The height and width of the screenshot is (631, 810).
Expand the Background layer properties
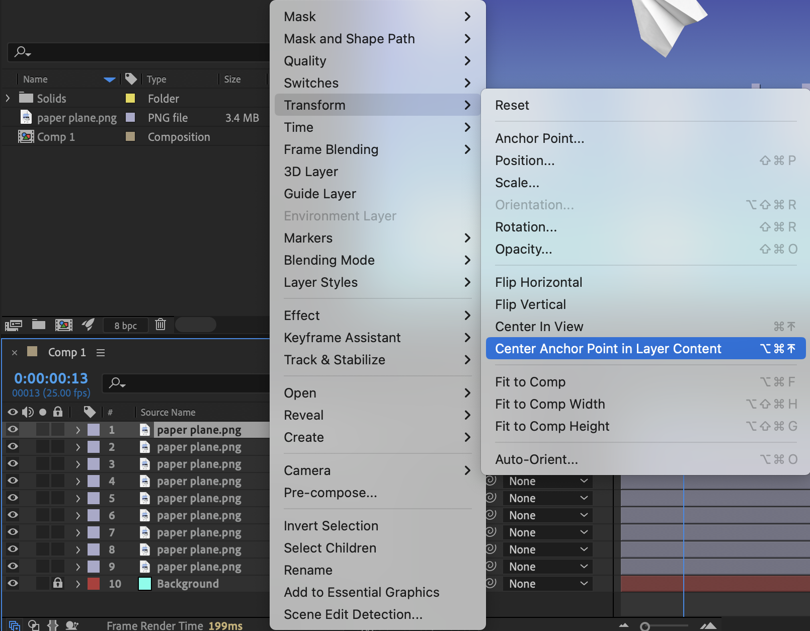(78, 584)
